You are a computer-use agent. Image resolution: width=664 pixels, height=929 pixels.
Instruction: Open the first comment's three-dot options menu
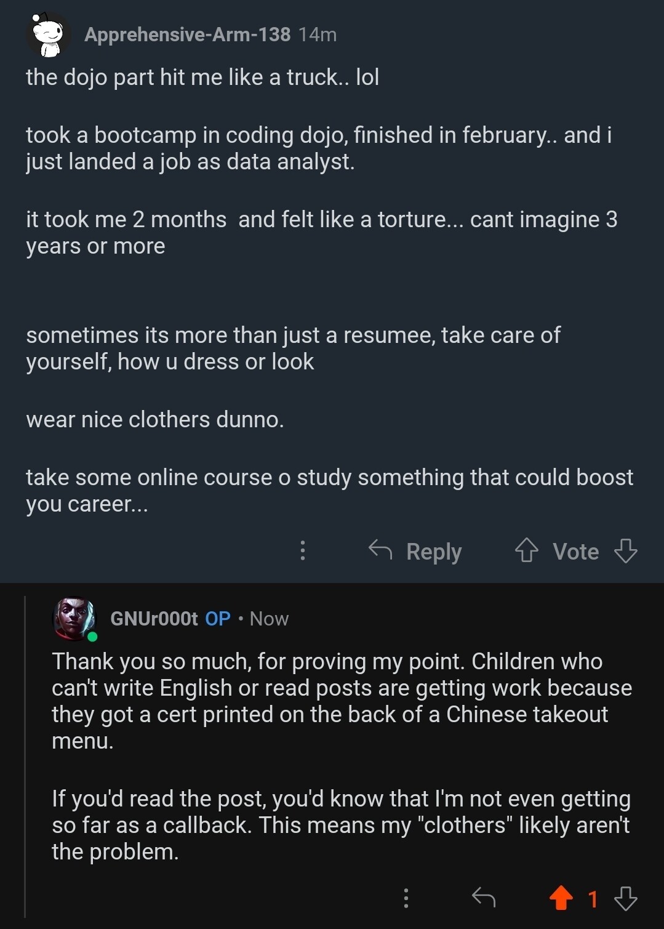[x=302, y=550]
